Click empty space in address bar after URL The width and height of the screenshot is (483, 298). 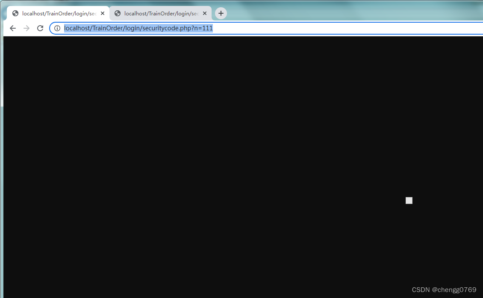pyautogui.click(x=342, y=28)
